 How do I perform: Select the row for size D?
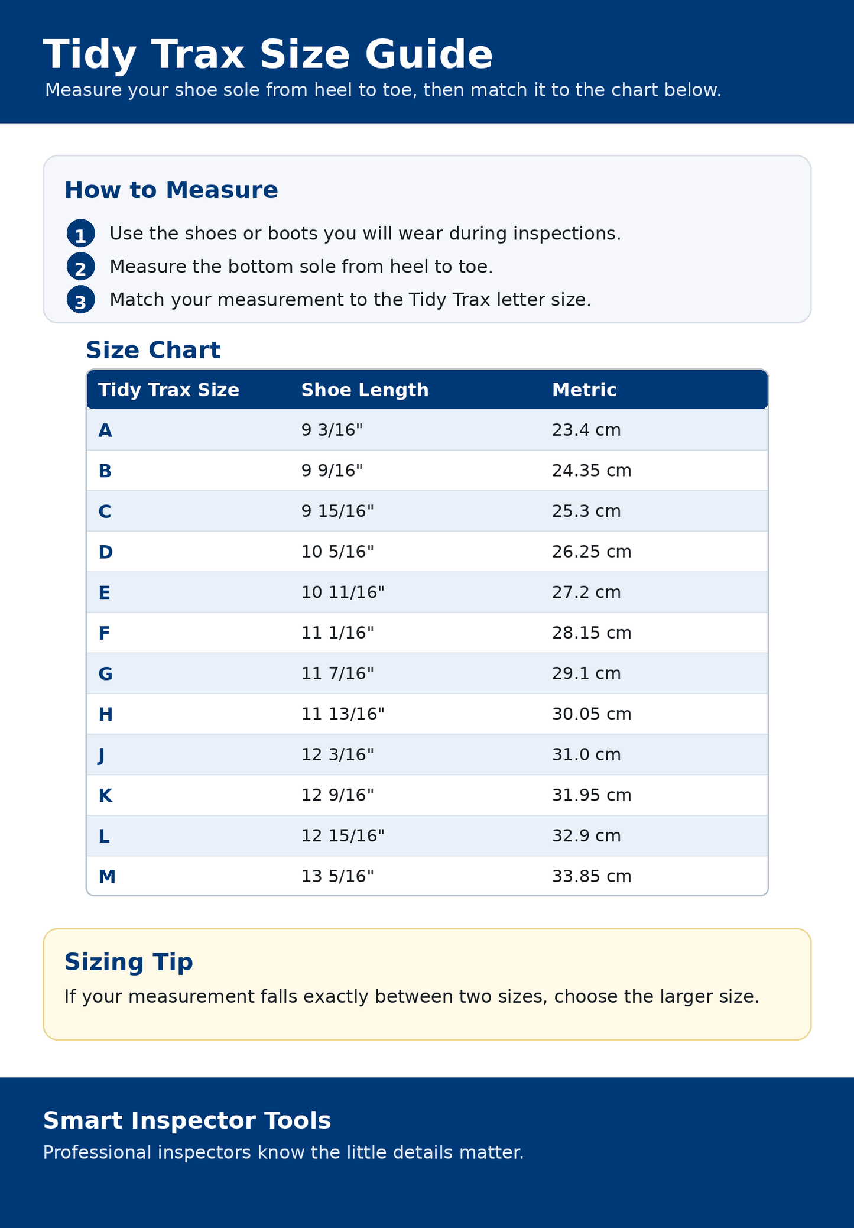click(427, 552)
